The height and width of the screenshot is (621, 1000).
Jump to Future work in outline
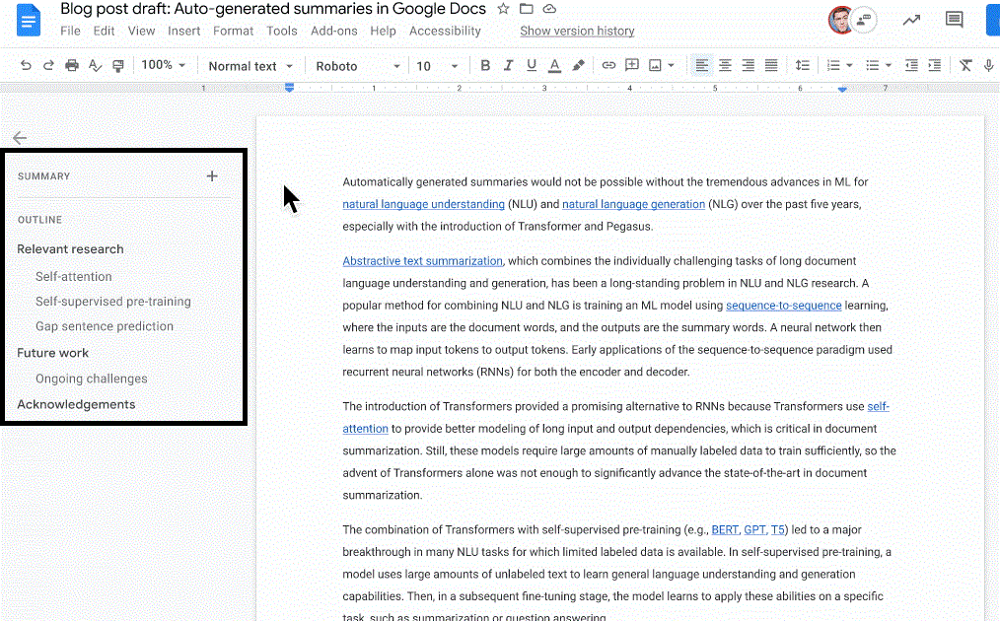pos(53,353)
